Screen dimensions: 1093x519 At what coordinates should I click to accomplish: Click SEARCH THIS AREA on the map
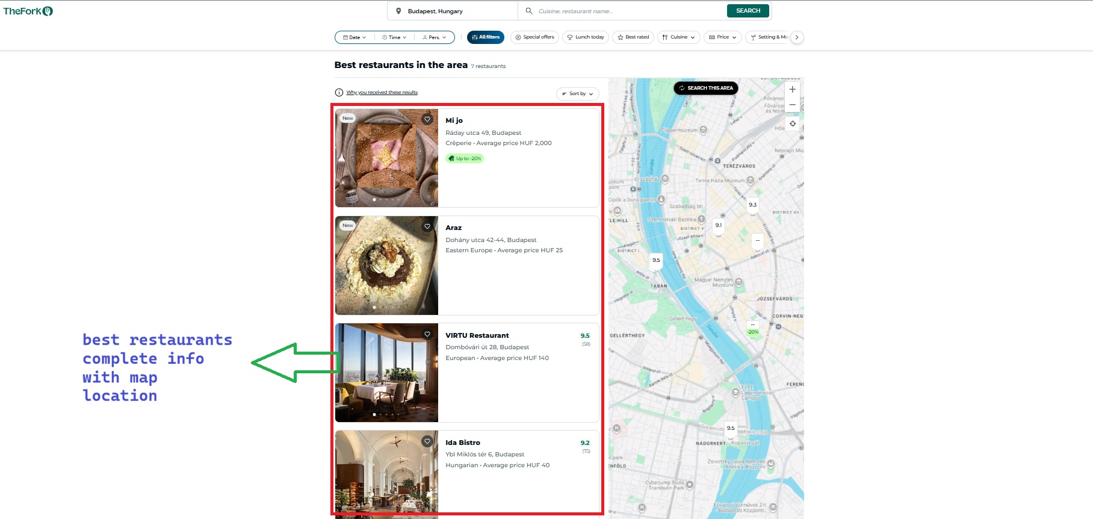[706, 88]
